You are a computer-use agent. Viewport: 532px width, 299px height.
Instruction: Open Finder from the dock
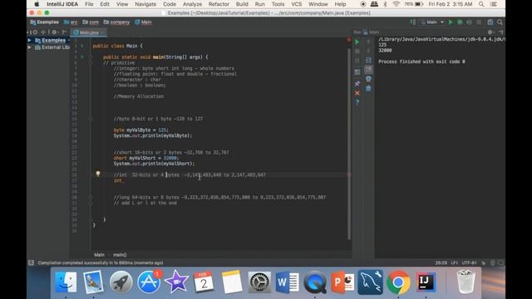click(x=66, y=282)
